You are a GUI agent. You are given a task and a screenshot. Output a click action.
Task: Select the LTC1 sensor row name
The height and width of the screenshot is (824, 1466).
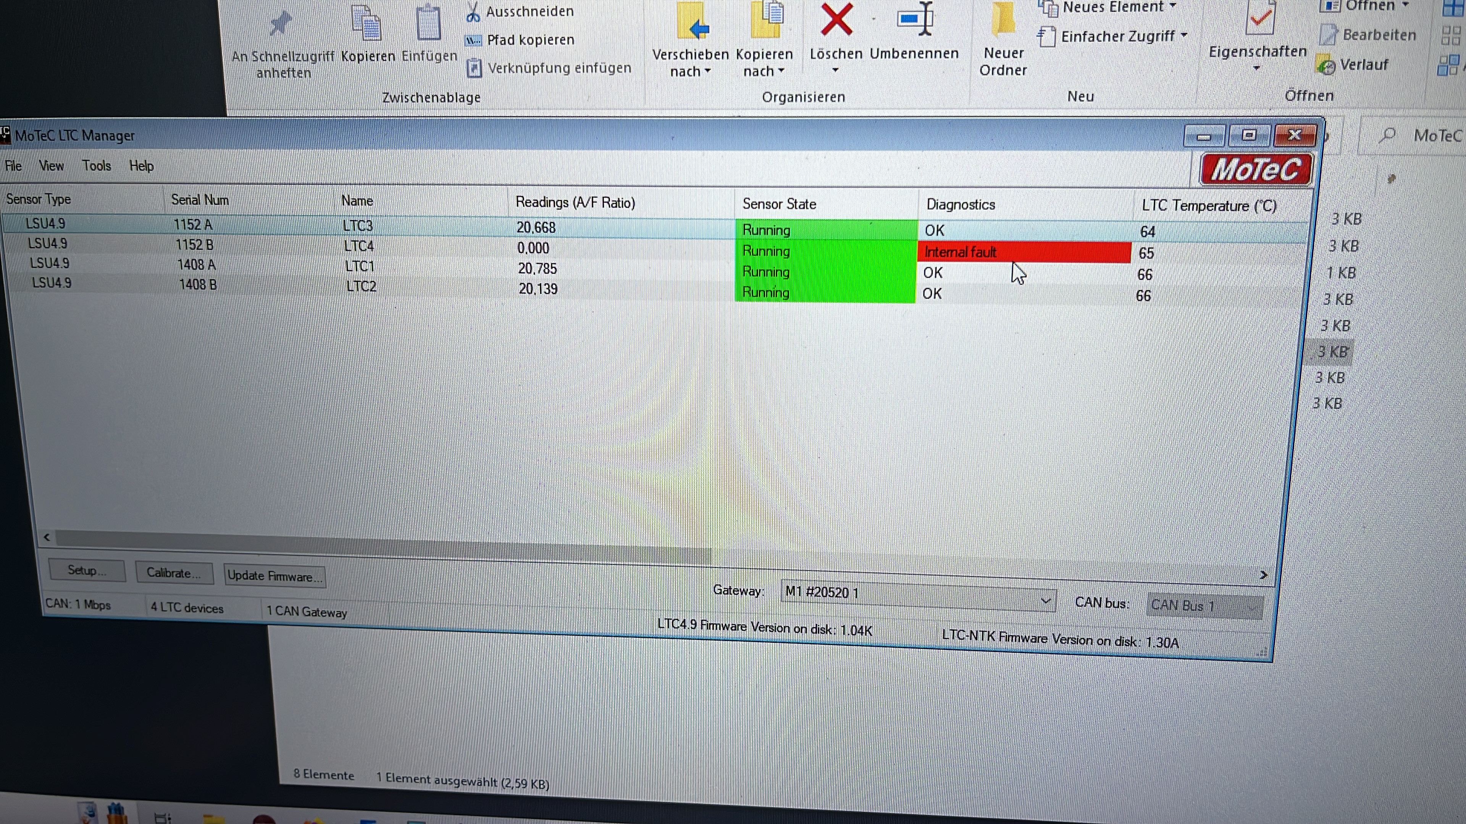click(x=360, y=266)
